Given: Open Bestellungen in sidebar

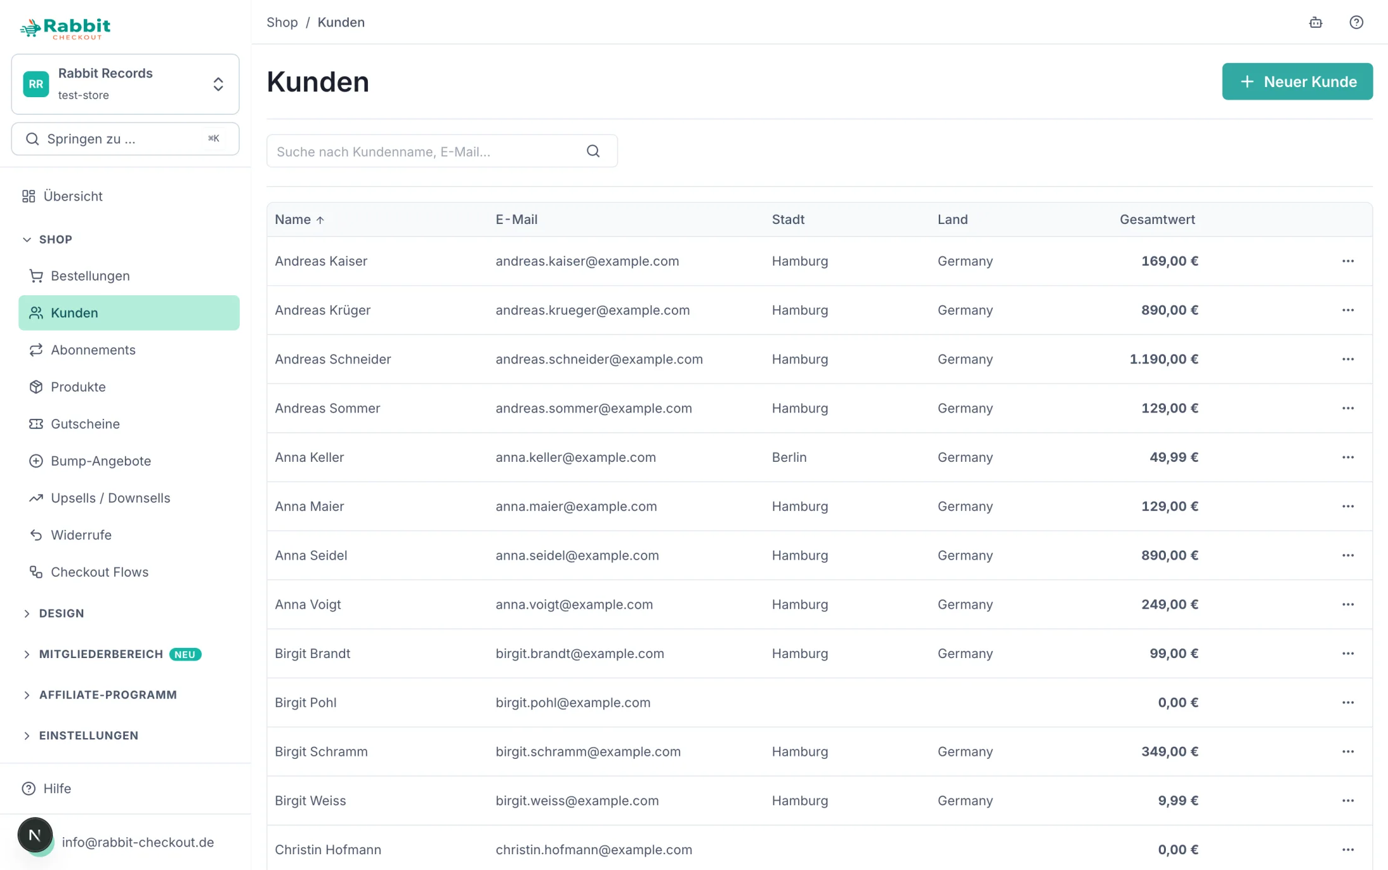Looking at the screenshot, I should [x=129, y=276].
